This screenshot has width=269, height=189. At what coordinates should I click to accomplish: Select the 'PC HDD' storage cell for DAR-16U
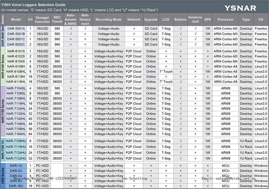[x=42, y=186]
